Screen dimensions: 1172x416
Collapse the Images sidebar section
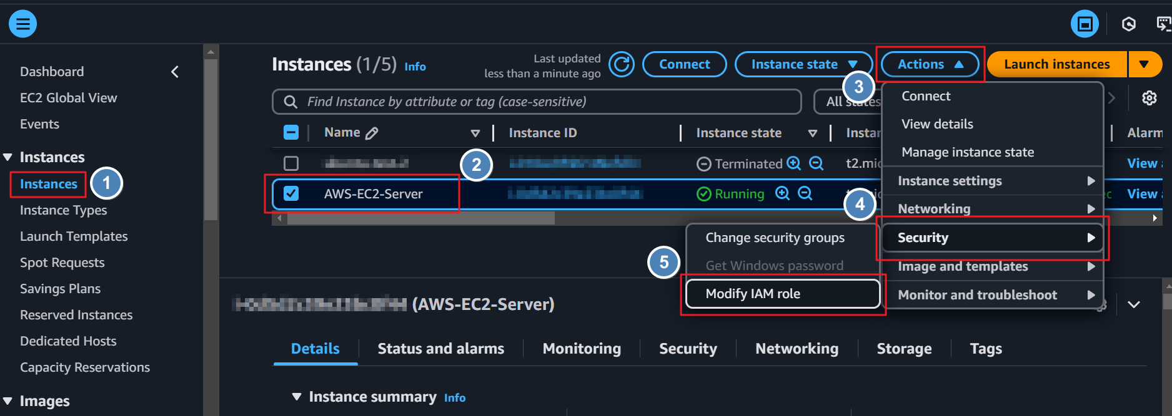pos(8,401)
